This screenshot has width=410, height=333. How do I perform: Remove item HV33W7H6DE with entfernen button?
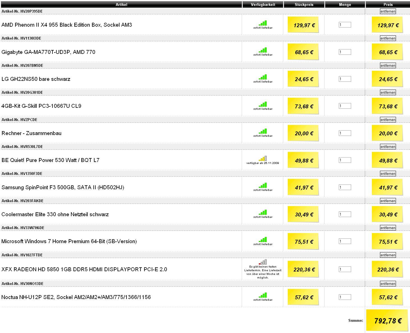click(388, 228)
